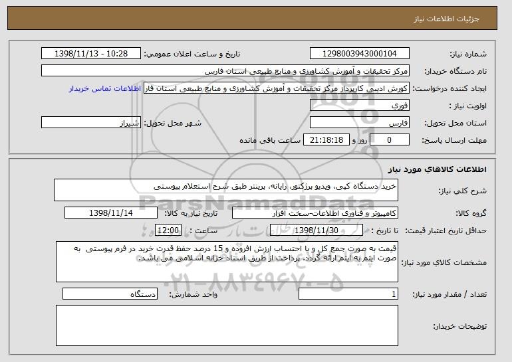Click the label تاریخ نیاز به کالا
The image size is (512, 362).
click(x=191, y=213)
